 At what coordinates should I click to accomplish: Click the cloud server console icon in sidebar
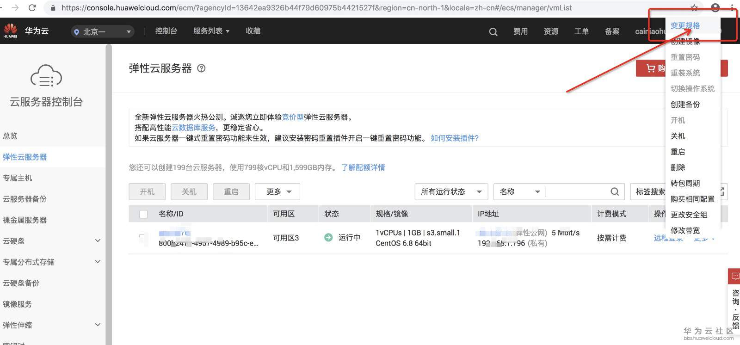46,76
